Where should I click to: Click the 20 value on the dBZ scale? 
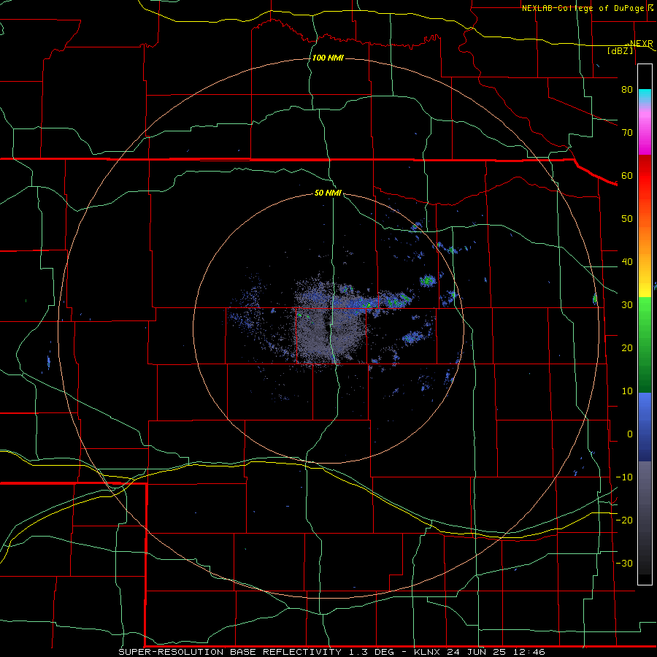pyautogui.click(x=627, y=347)
